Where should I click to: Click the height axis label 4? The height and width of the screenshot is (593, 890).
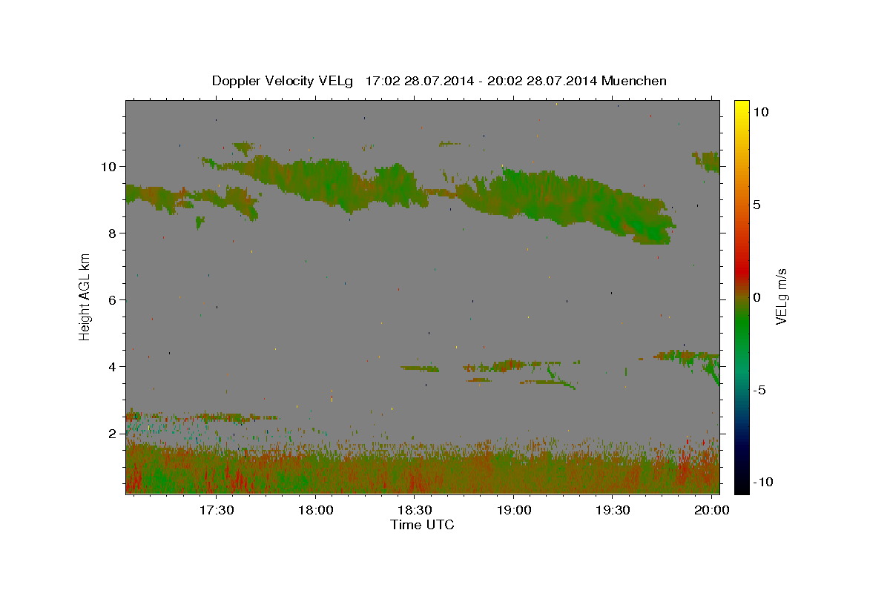click(x=113, y=367)
